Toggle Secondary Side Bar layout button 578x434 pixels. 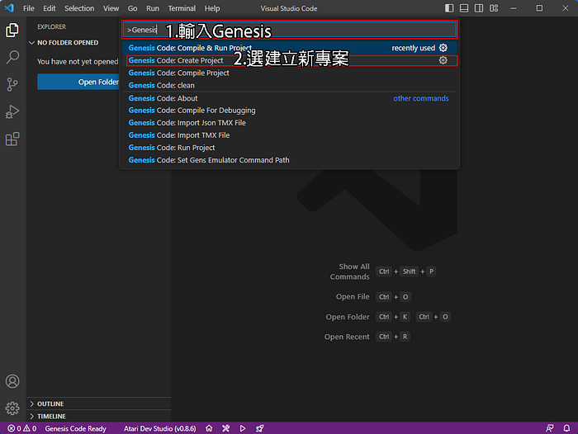coord(479,8)
